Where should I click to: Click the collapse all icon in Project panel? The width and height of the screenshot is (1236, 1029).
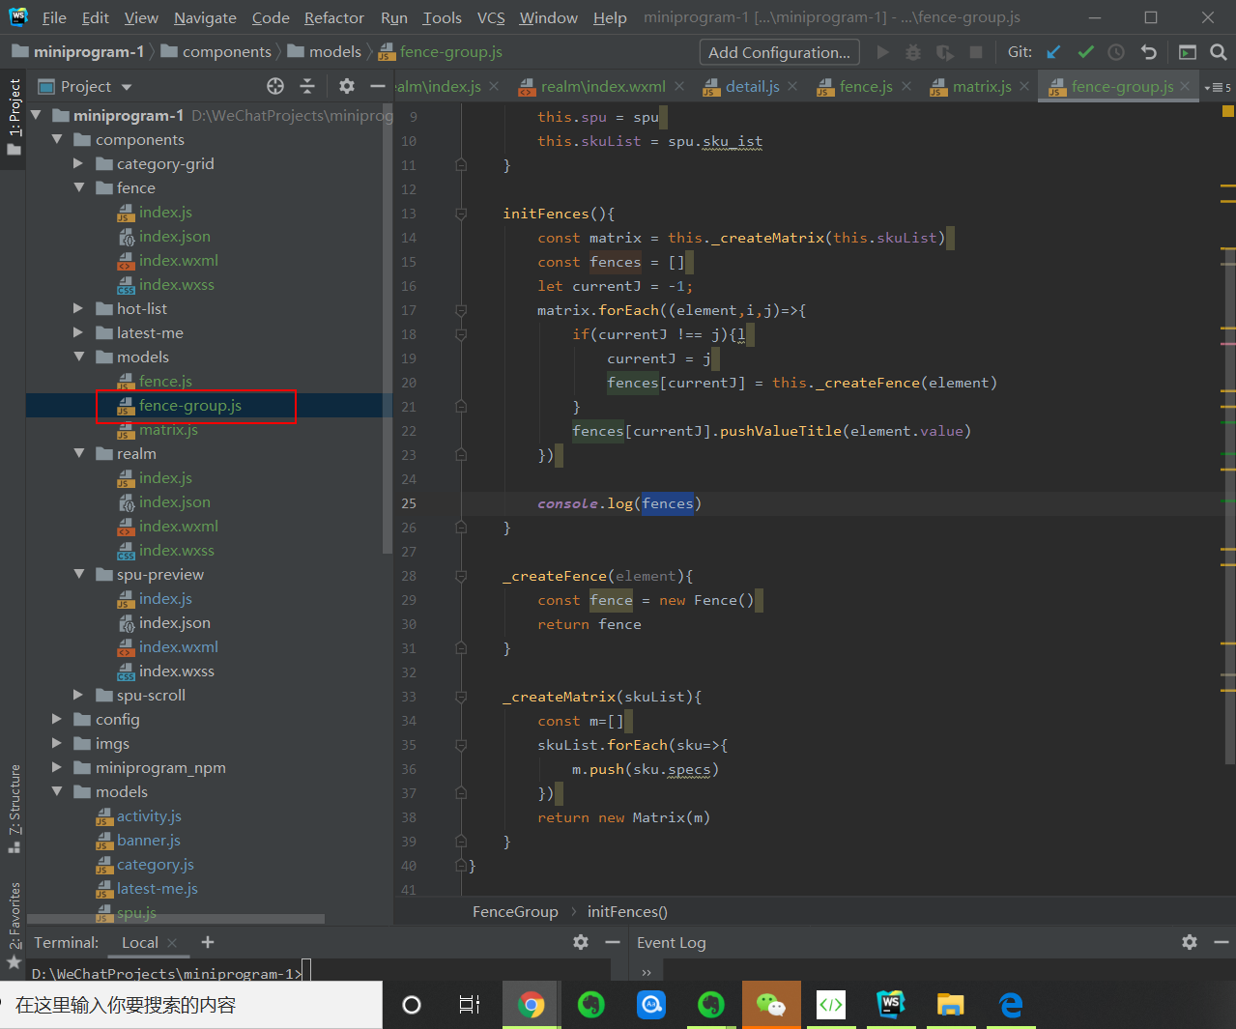point(307,86)
